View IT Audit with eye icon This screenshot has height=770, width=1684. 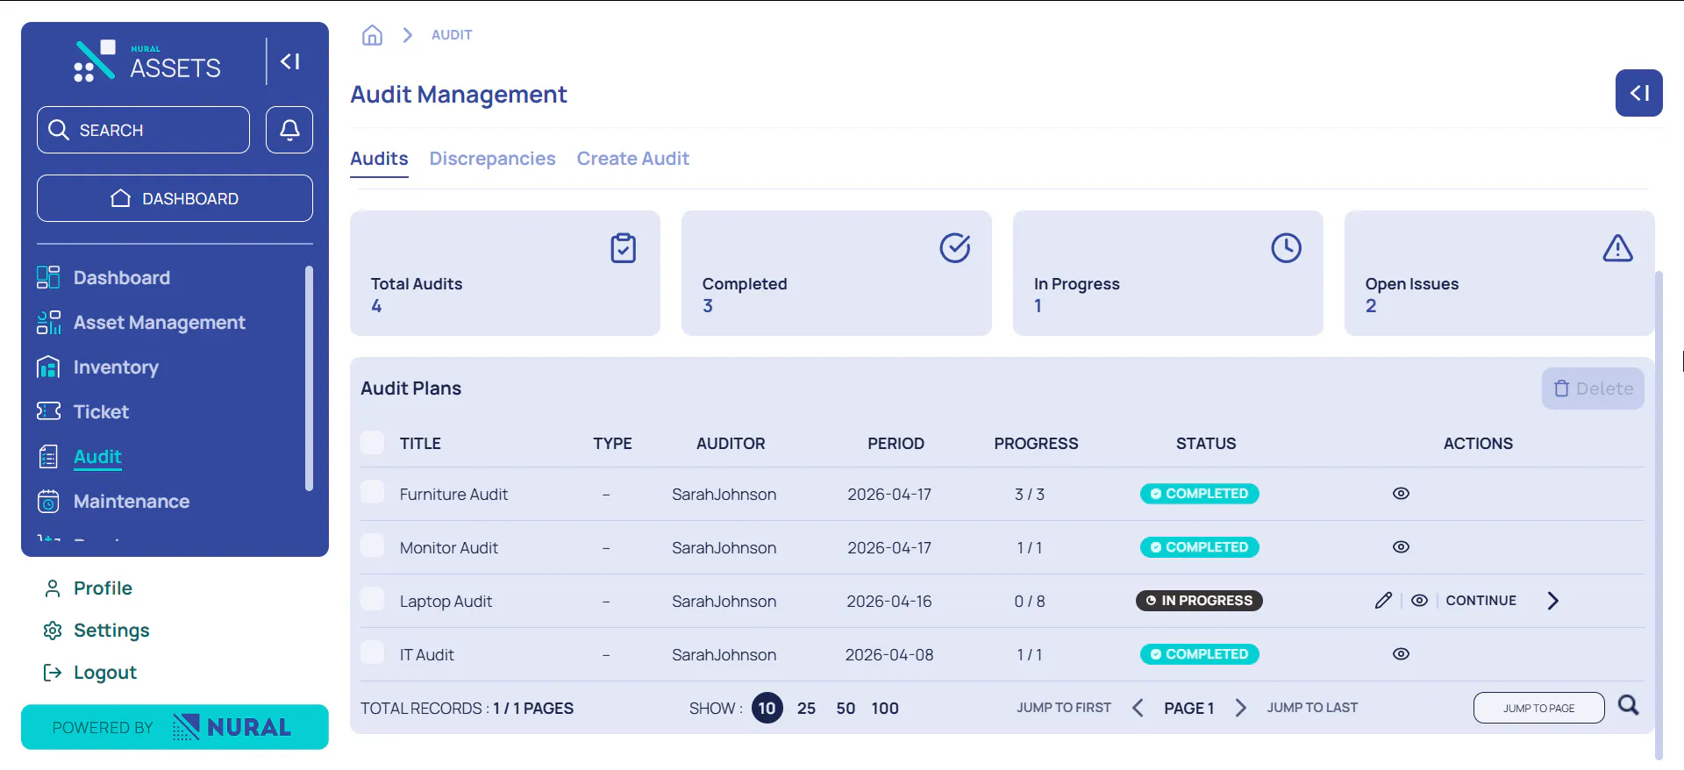coord(1402,654)
